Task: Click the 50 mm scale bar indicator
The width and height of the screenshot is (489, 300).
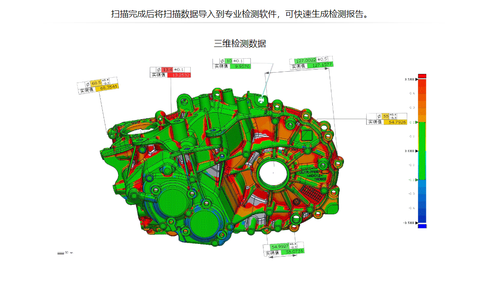Action: (61, 253)
